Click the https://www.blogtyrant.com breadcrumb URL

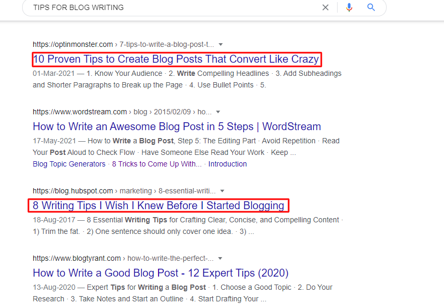pyautogui.click(x=77, y=258)
